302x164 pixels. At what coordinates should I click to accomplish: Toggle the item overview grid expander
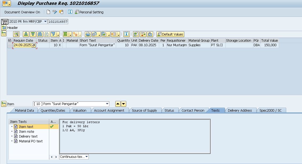3,33
